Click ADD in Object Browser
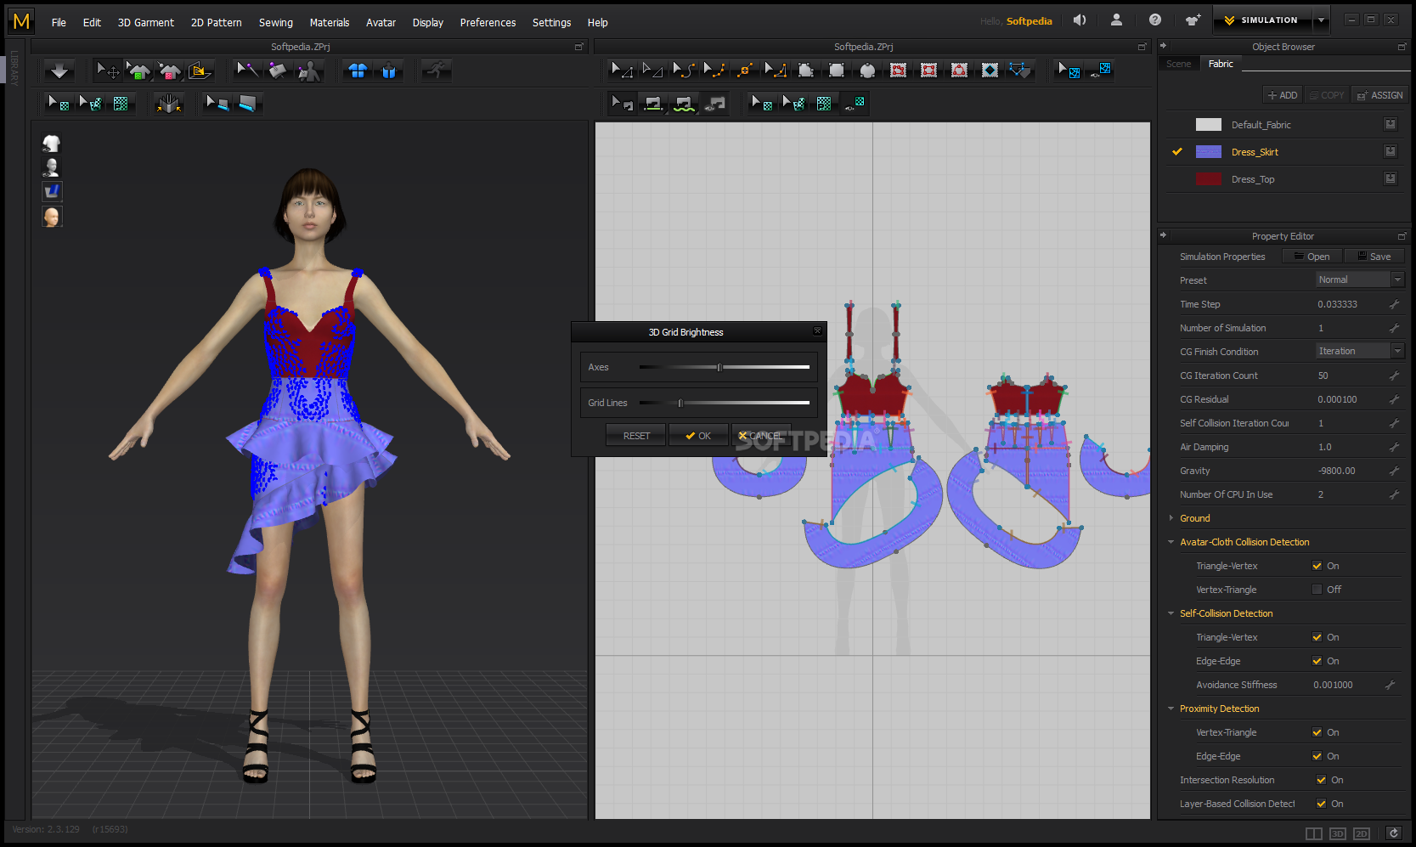The image size is (1416, 847). 1283,95
